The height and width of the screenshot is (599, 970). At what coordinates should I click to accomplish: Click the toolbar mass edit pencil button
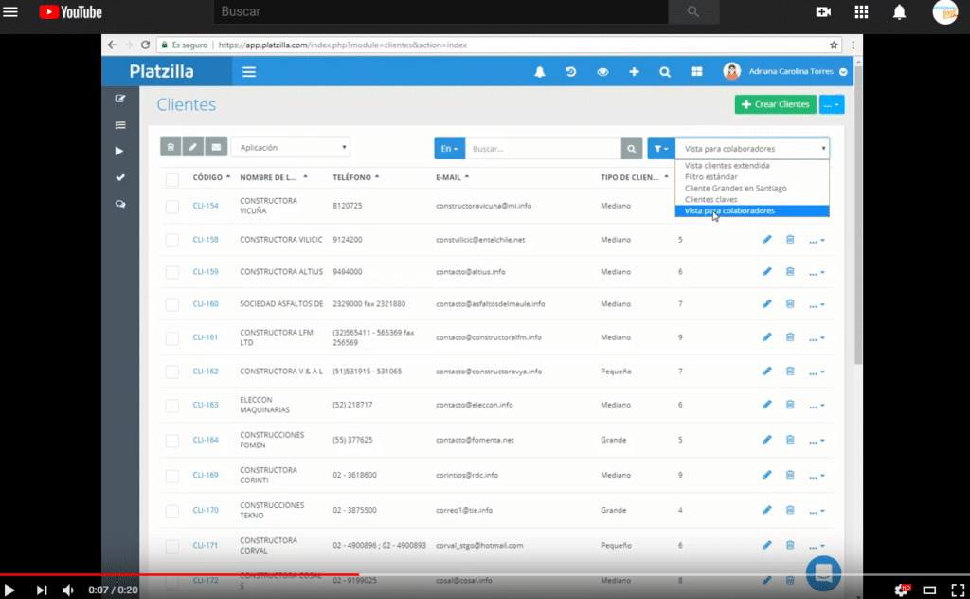(x=193, y=147)
